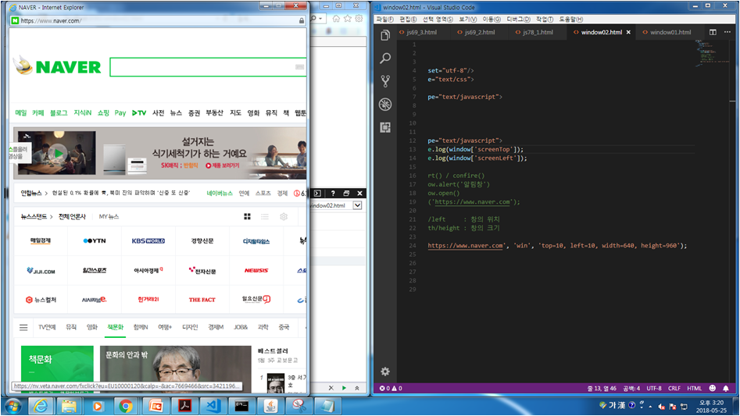
Task: Click the 쇼핑 link in Naver menu
Action: (x=103, y=112)
